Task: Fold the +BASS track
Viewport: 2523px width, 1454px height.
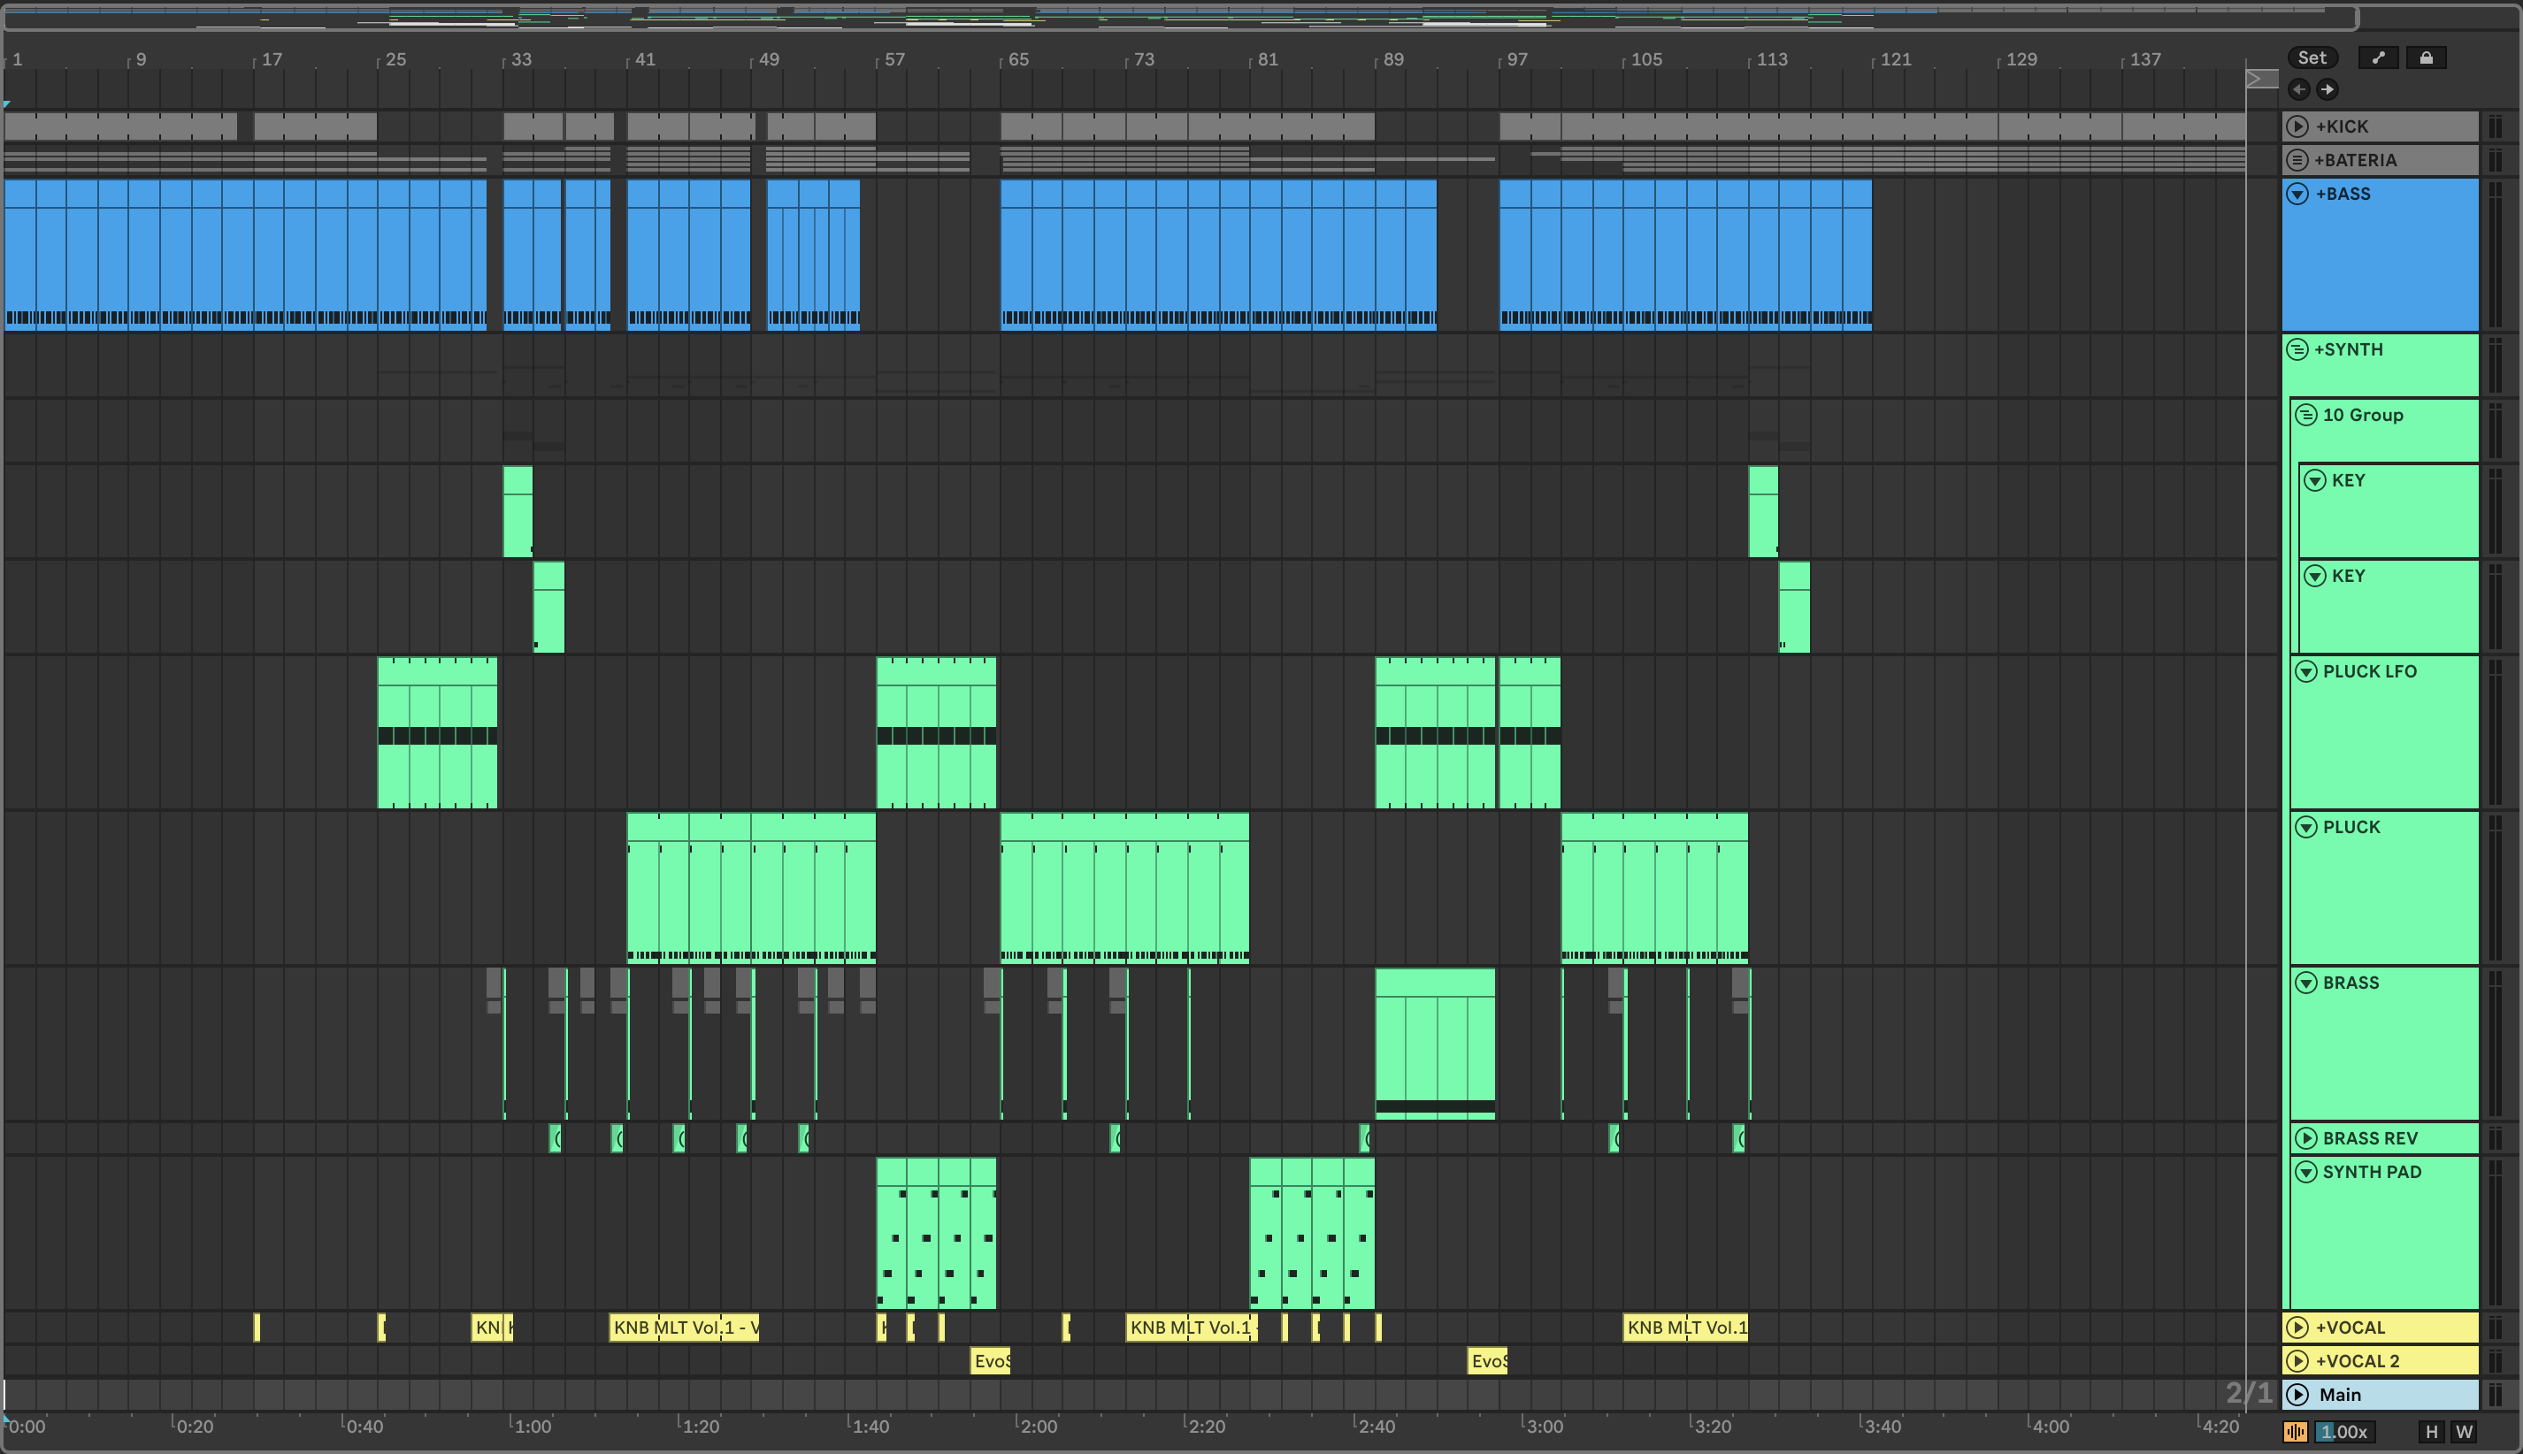Action: (x=2297, y=194)
